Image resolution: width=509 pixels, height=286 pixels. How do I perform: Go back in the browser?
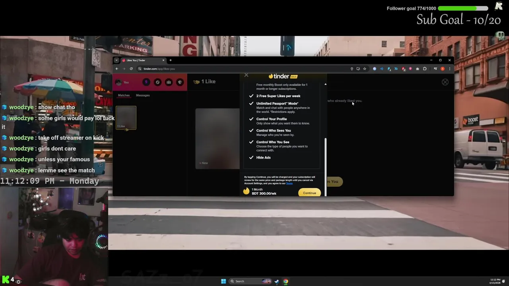pos(117,69)
